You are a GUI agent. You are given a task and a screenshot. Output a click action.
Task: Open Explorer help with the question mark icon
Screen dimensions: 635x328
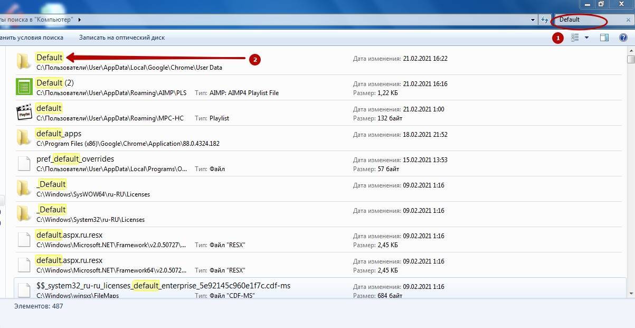click(x=623, y=38)
